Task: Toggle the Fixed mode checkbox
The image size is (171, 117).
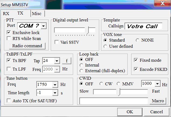Action: [136, 60]
